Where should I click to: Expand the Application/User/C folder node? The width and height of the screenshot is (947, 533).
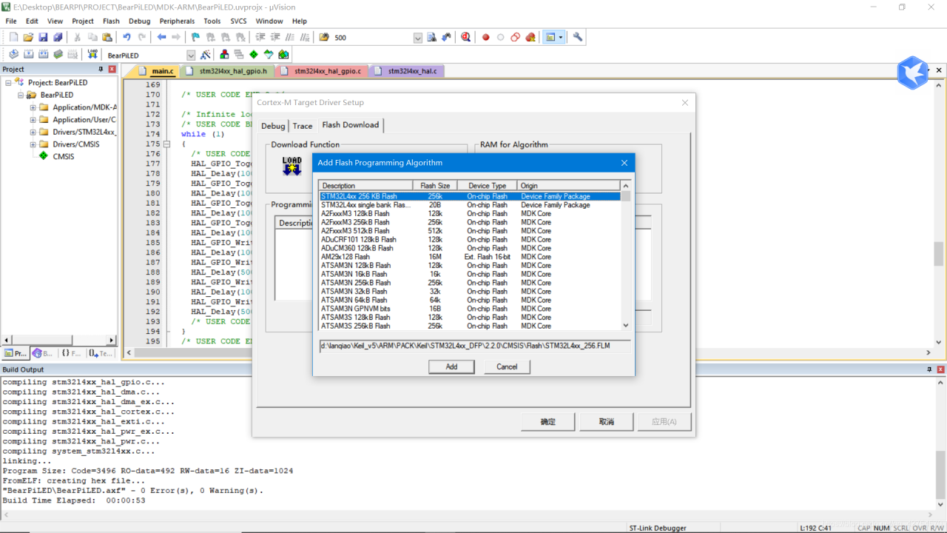click(33, 120)
